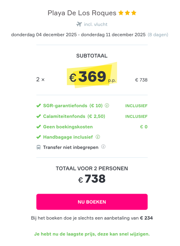Click the total € 738 amount

[x=92, y=179]
